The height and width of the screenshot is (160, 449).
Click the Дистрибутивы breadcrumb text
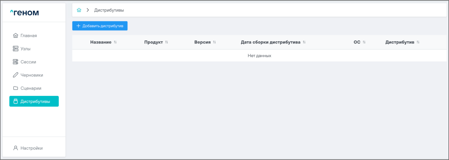pyautogui.click(x=109, y=10)
